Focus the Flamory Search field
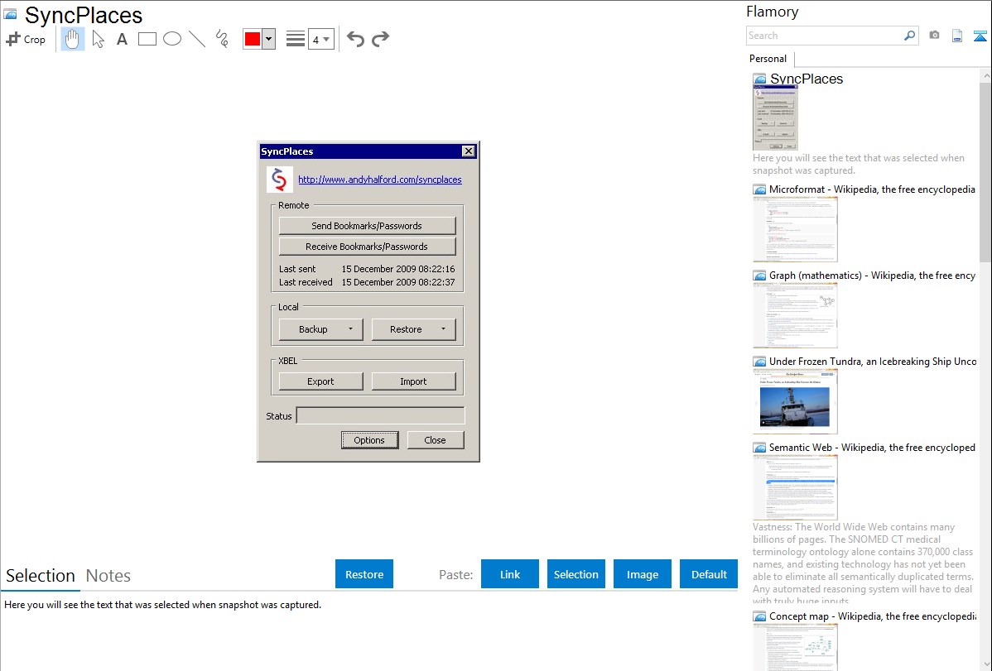 point(824,36)
